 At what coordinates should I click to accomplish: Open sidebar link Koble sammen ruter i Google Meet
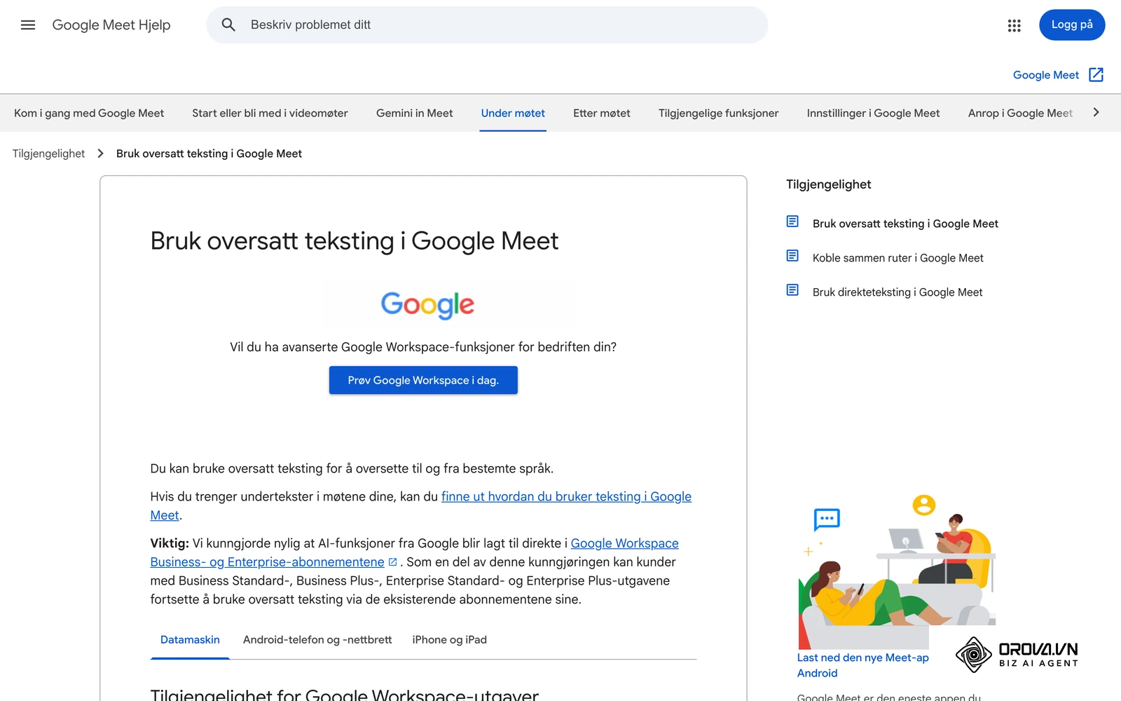[x=898, y=258]
